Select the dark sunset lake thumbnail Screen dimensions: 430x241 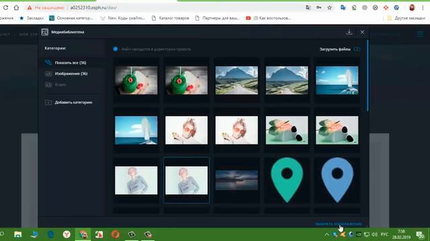(x=236, y=180)
